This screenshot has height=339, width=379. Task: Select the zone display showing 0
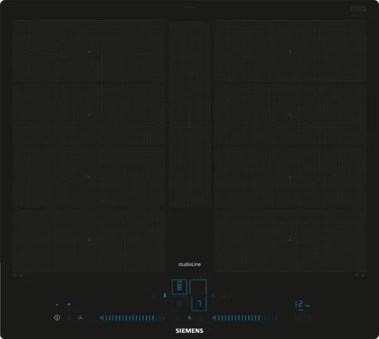[179, 304]
